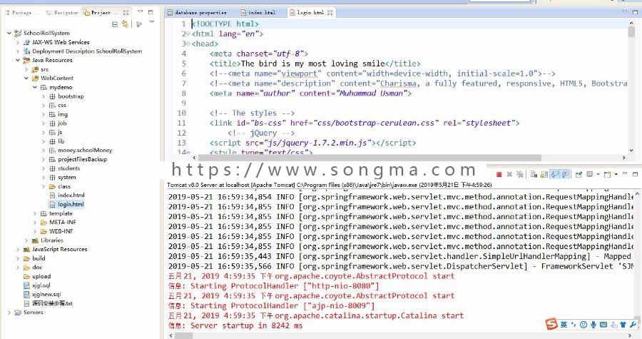Toggle fold marker on html tag line

[x=188, y=34]
